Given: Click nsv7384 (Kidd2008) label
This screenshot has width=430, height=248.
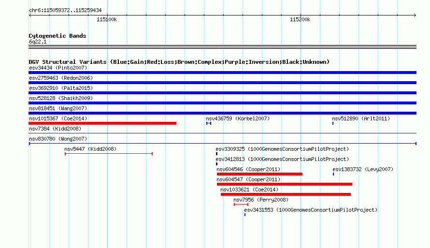Looking at the screenshot, I should [55, 129].
